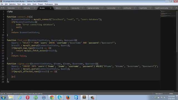Close the style.css tab
The image size is (178, 100).
(66, 8)
